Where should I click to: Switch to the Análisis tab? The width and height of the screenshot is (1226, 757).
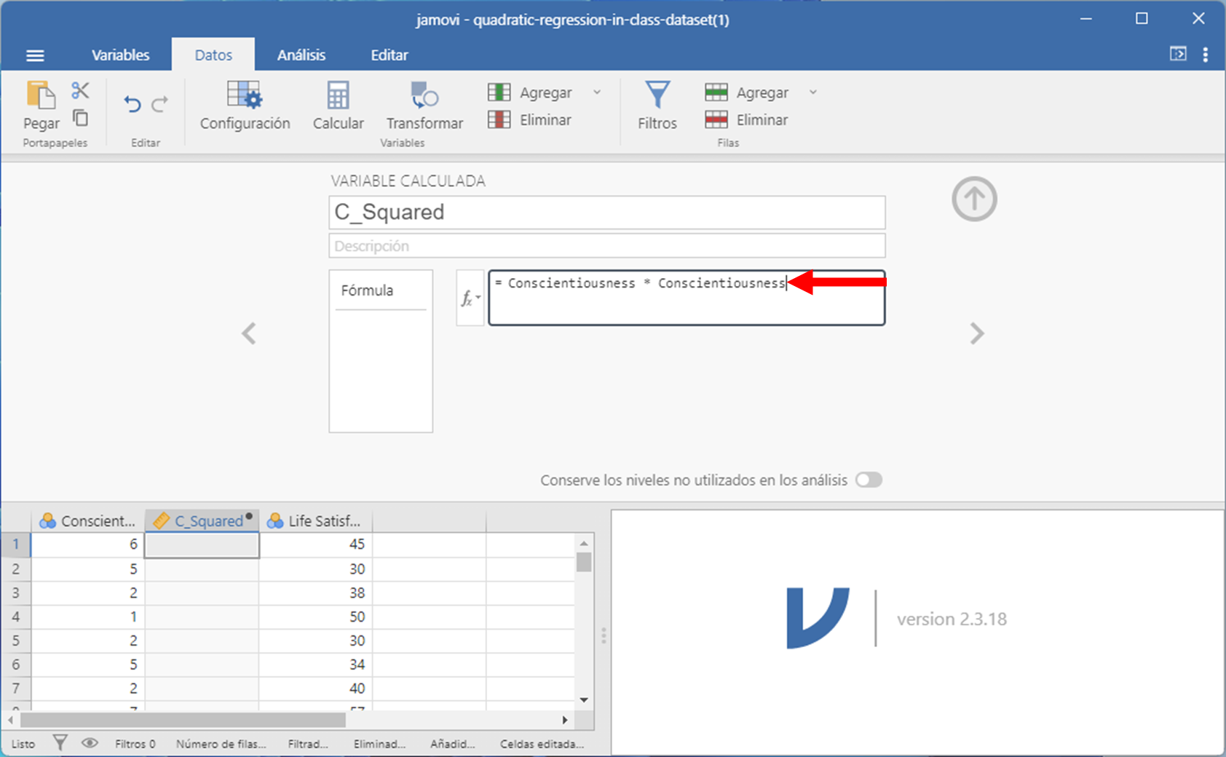301,55
